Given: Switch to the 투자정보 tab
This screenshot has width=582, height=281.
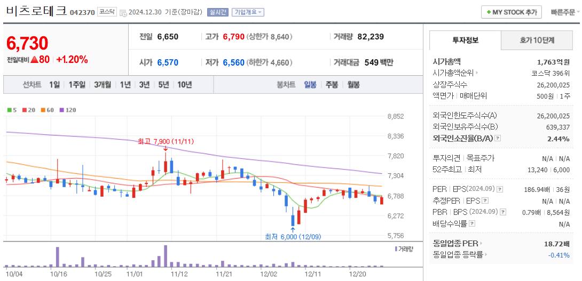Looking at the screenshot, I should 465,41.
